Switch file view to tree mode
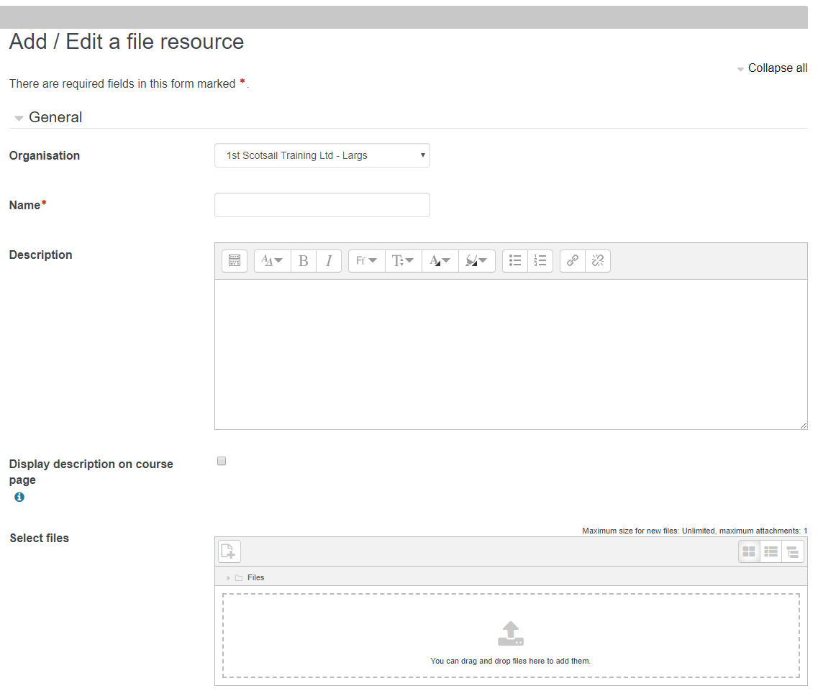The image size is (818, 696). pos(793,551)
